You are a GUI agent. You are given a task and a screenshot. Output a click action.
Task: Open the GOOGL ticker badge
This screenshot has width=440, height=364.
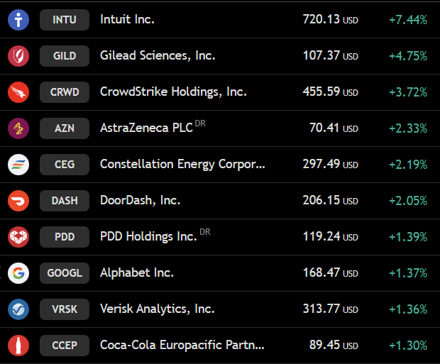coord(65,273)
